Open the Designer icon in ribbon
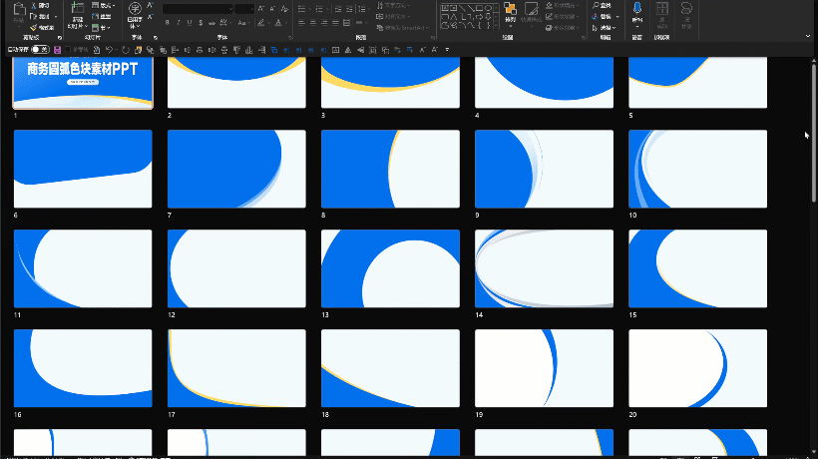The height and width of the screenshot is (459, 818). point(686,8)
